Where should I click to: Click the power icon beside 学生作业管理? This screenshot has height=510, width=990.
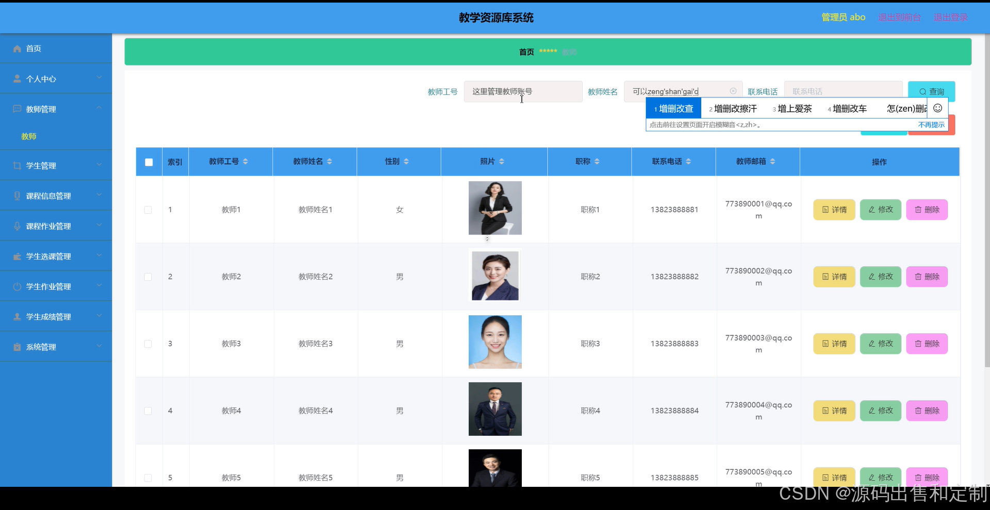(17, 286)
